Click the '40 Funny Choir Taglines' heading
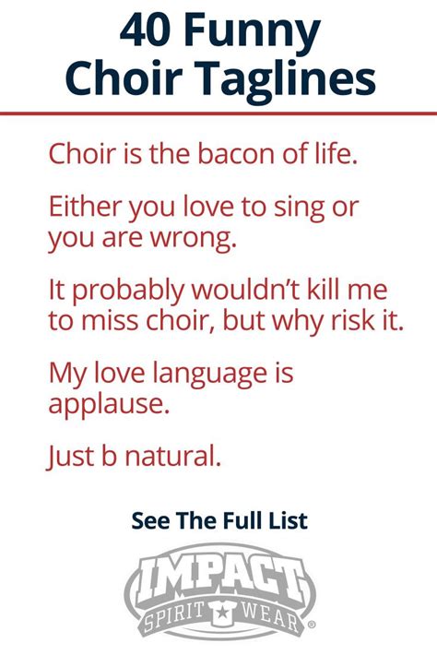The height and width of the screenshot is (655, 437). pyautogui.click(x=220, y=54)
